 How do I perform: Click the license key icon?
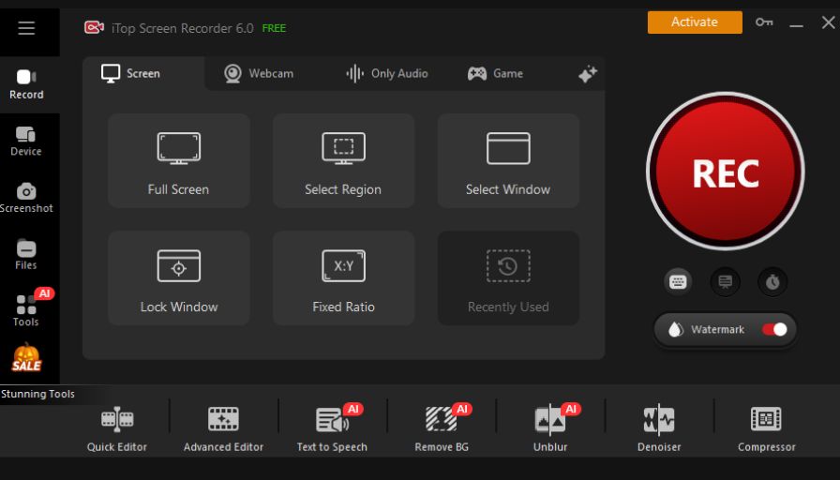click(764, 22)
